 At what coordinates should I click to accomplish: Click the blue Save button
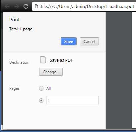click(69, 41)
